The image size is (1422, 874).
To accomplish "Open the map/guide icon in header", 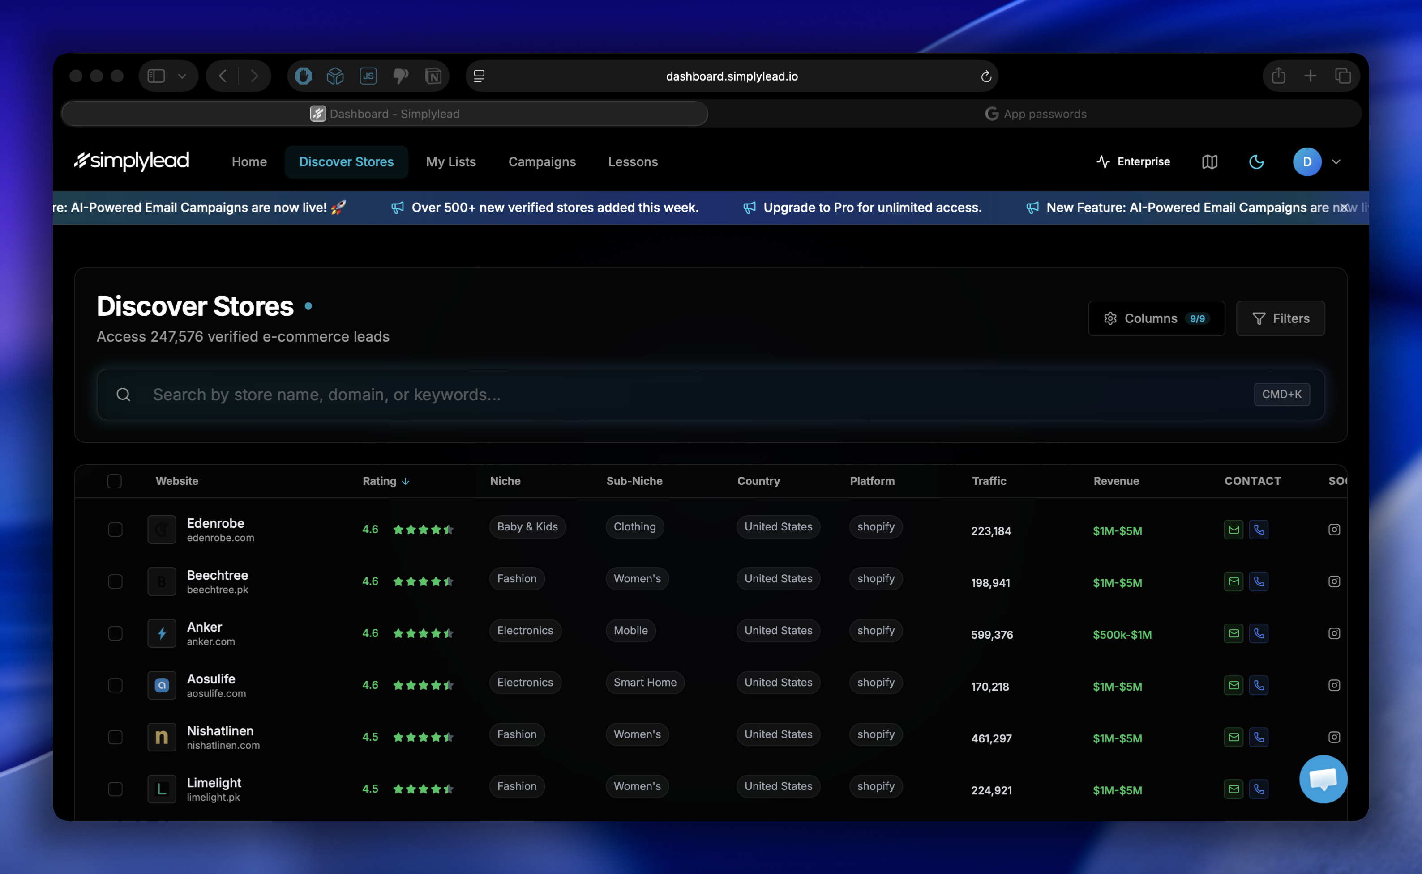I will tap(1209, 162).
